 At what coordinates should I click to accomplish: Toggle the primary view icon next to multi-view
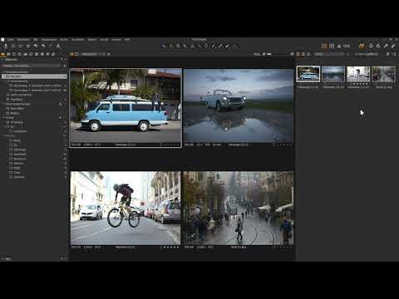click(77, 54)
